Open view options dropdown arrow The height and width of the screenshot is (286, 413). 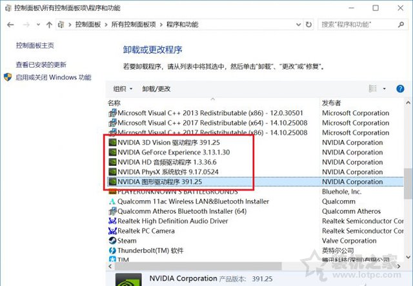point(385,89)
